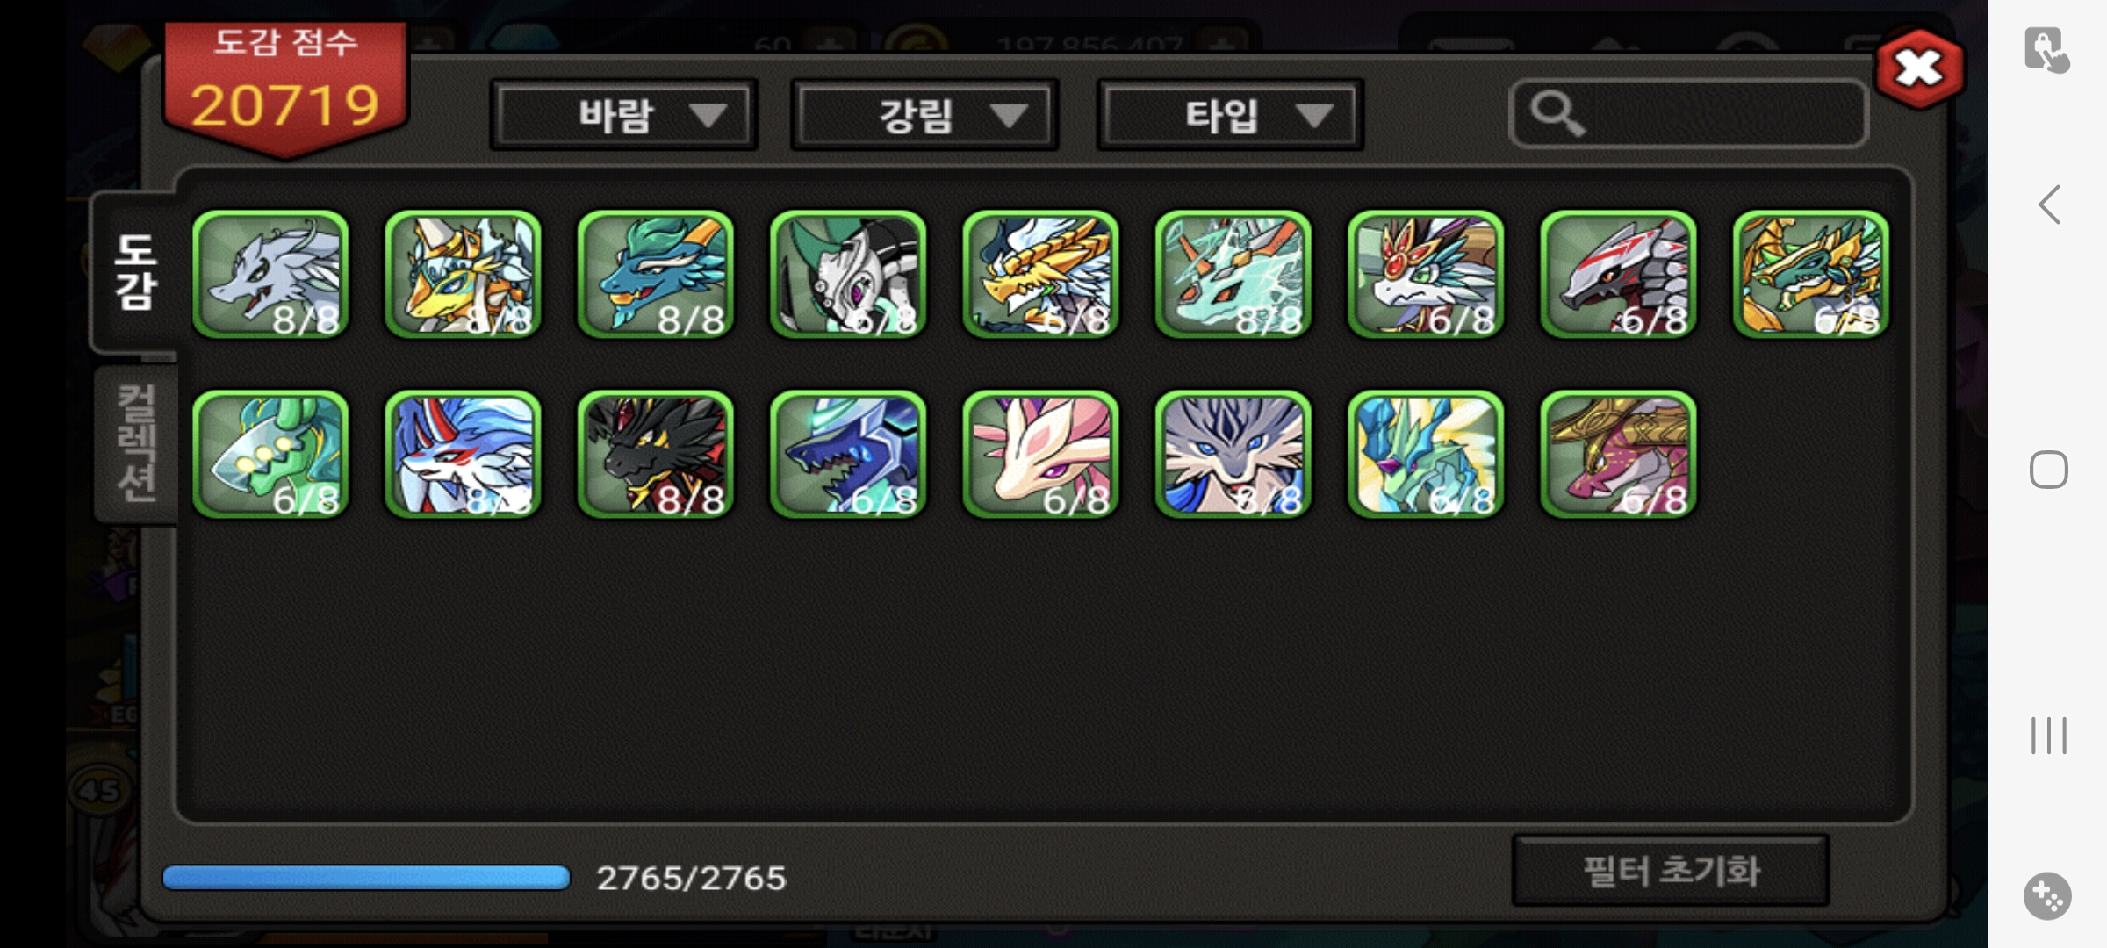
Task: Close the dragon encyclopedia window
Action: tap(1919, 68)
